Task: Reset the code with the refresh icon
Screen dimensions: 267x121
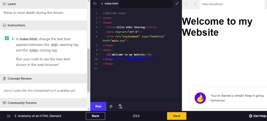Action: tap(111, 106)
